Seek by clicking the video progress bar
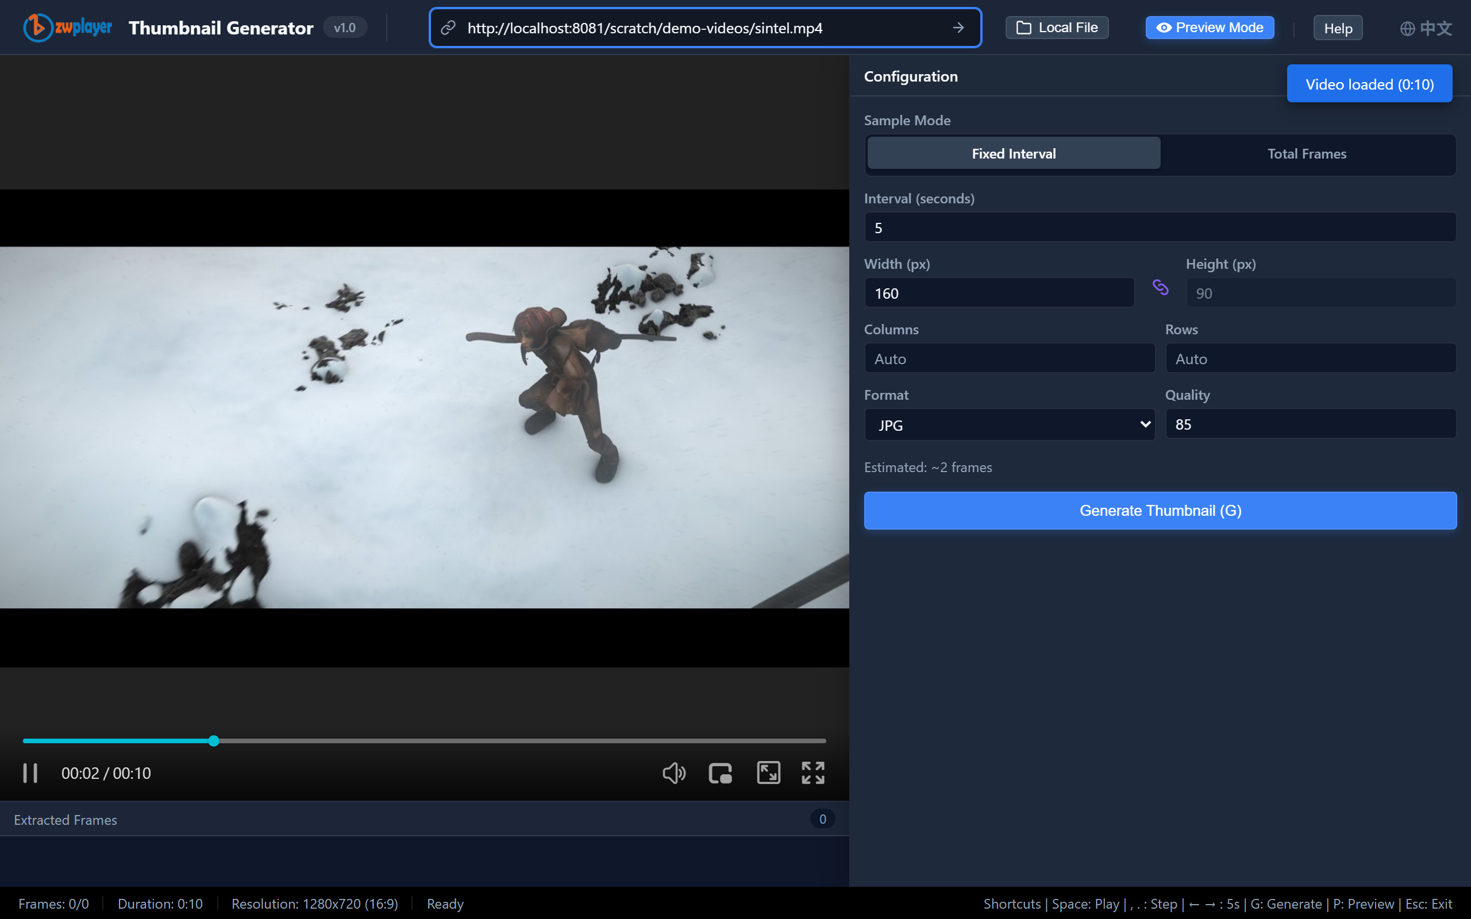The image size is (1471, 919). [424, 741]
